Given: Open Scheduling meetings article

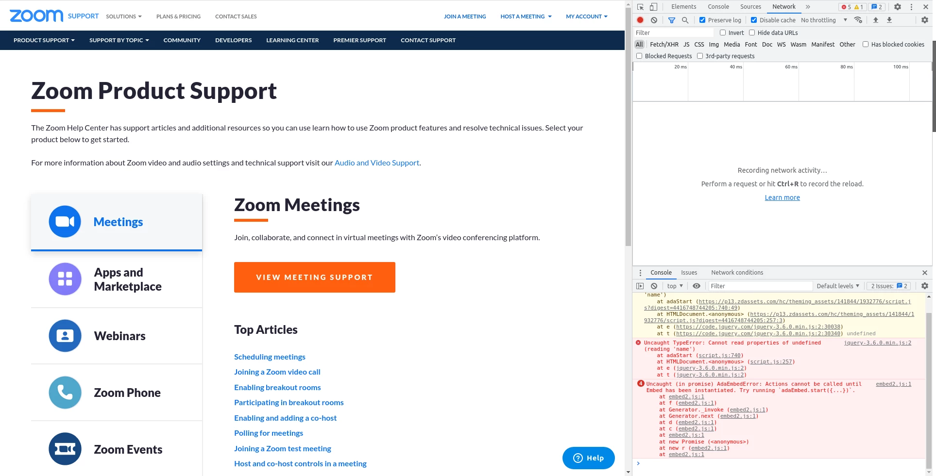Looking at the screenshot, I should pyautogui.click(x=270, y=357).
